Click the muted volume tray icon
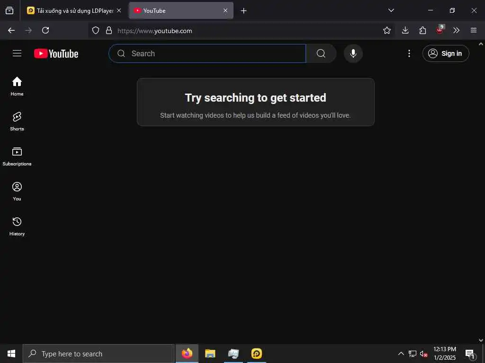The height and width of the screenshot is (363, 485). coord(423,354)
